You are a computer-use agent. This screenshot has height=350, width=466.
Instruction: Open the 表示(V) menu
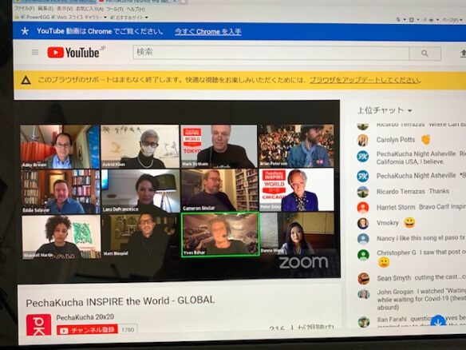pyautogui.click(x=65, y=9)
